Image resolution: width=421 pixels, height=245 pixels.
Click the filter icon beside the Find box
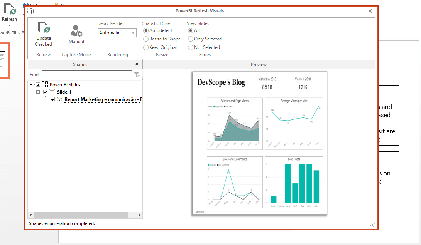[137, 75]
